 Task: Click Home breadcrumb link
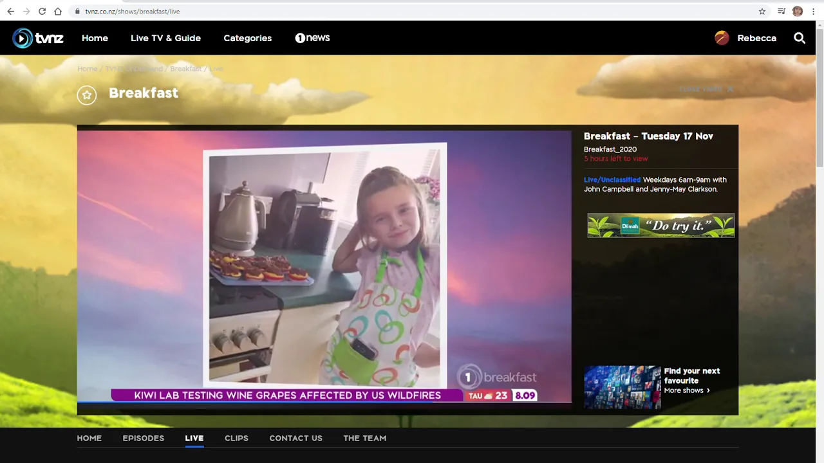[88, 69]
